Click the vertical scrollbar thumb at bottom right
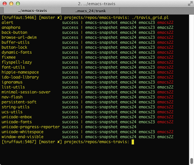This screenshot has width=194, height=165. [192, 161]
